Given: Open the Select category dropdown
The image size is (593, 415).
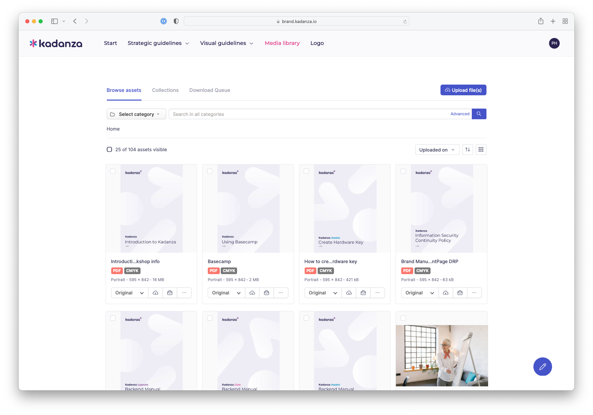Looking at the screenshot, I should pyautogui.click(x=136, y=114).
